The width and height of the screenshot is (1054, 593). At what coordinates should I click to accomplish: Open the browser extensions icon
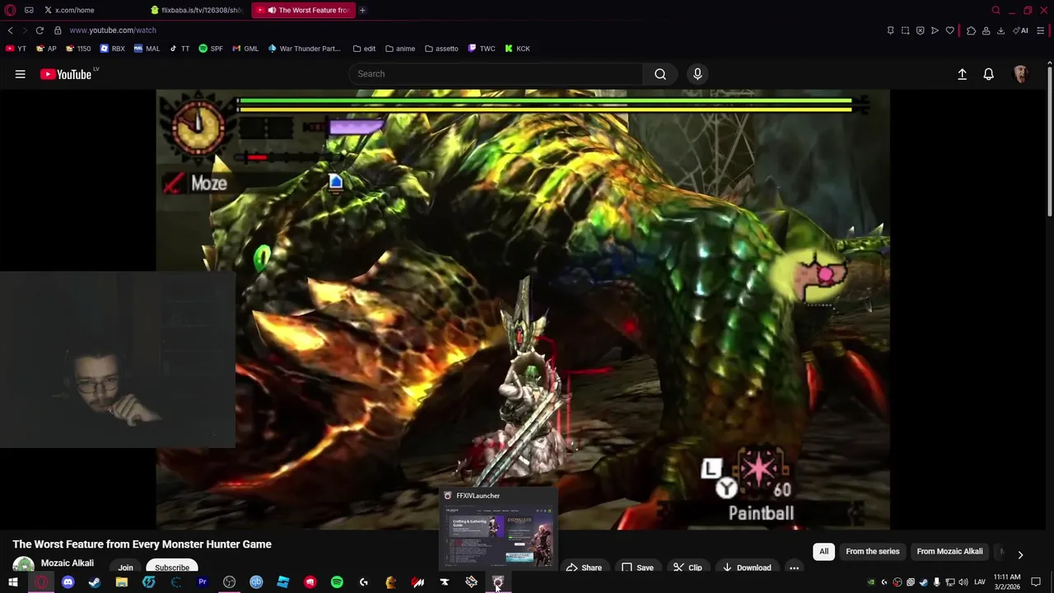[x=971, y=30]
